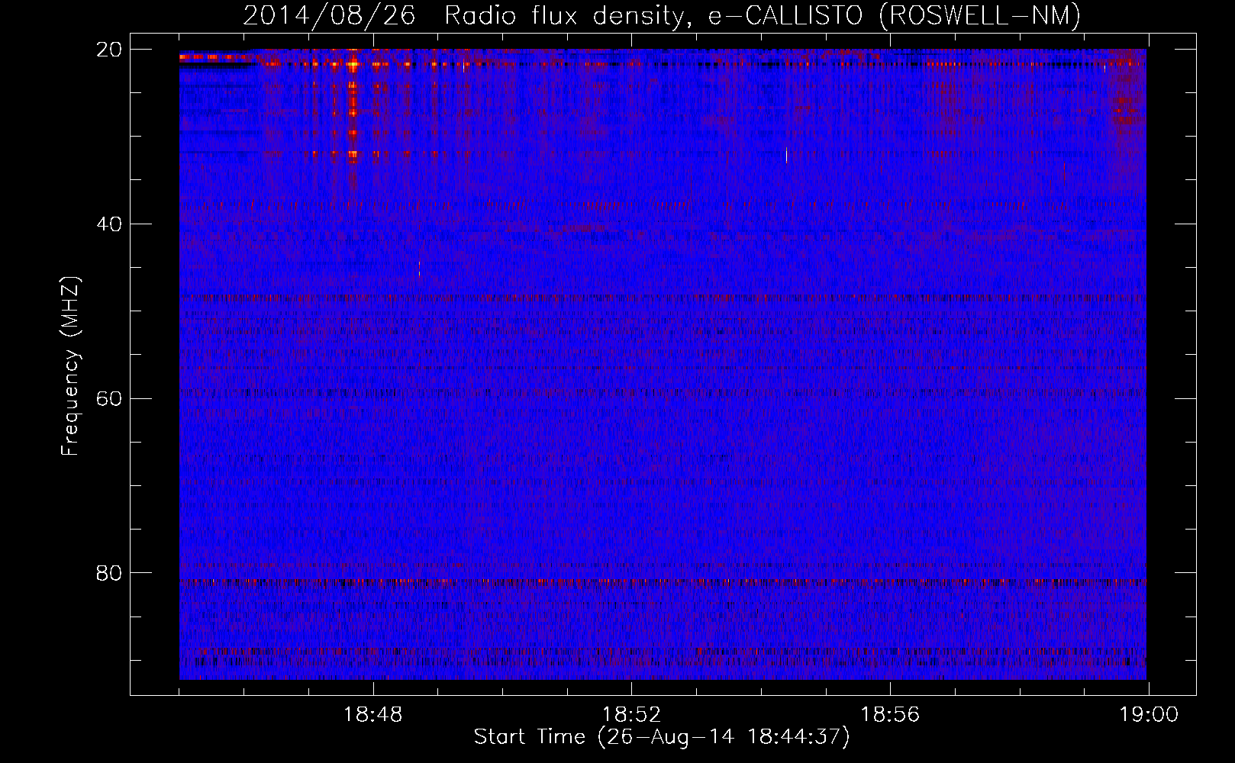Viewport: 1235px width, 763px height.
Task: Select the 18:56 time tick label
Action: [x=890, y=715]
